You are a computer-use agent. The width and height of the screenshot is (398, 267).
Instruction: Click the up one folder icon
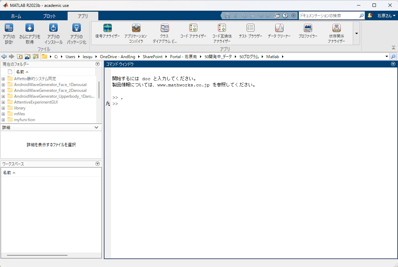coord(20,56)
